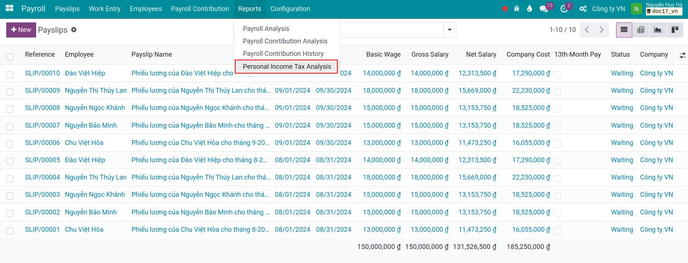Open the Công ty VN company switcher

pyautogui.click(x=608, y=9)
